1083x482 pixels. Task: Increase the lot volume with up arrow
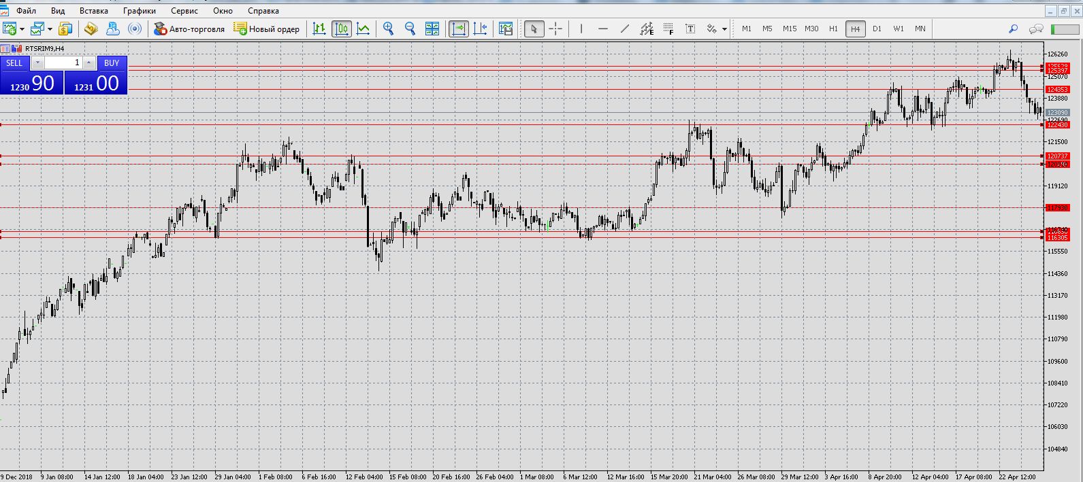click(89, 63)
